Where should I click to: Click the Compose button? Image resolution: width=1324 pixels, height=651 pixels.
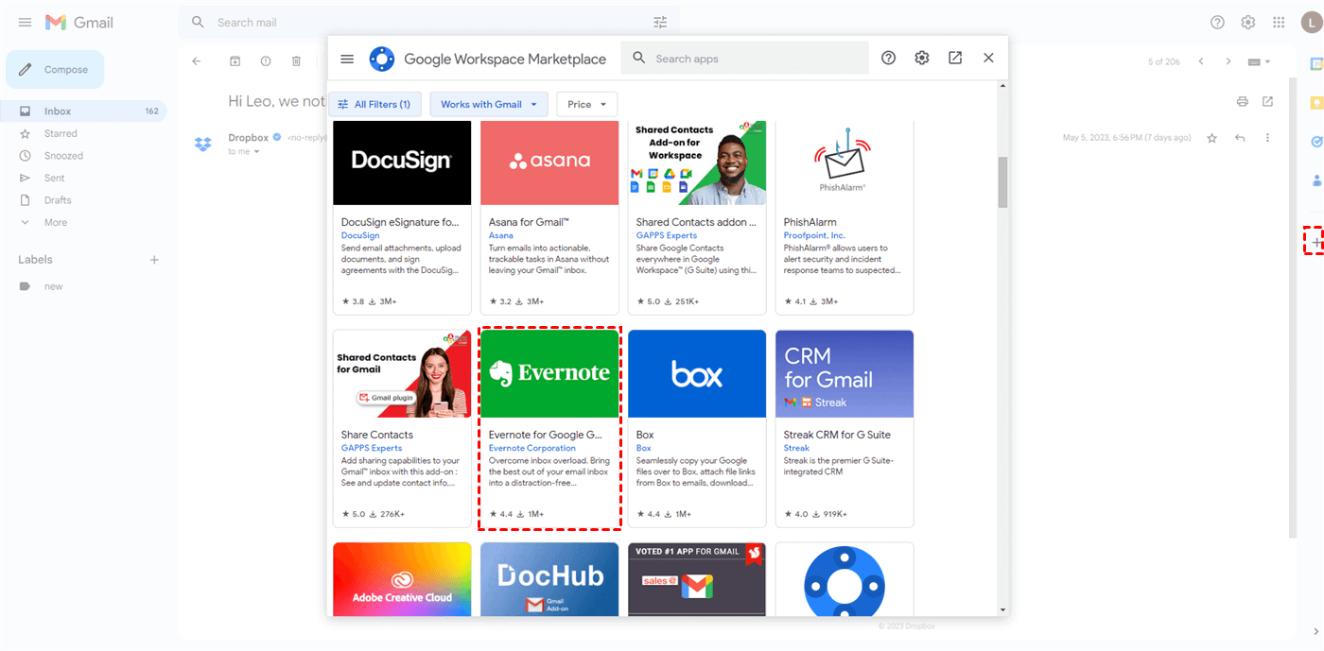coord(55,70)
